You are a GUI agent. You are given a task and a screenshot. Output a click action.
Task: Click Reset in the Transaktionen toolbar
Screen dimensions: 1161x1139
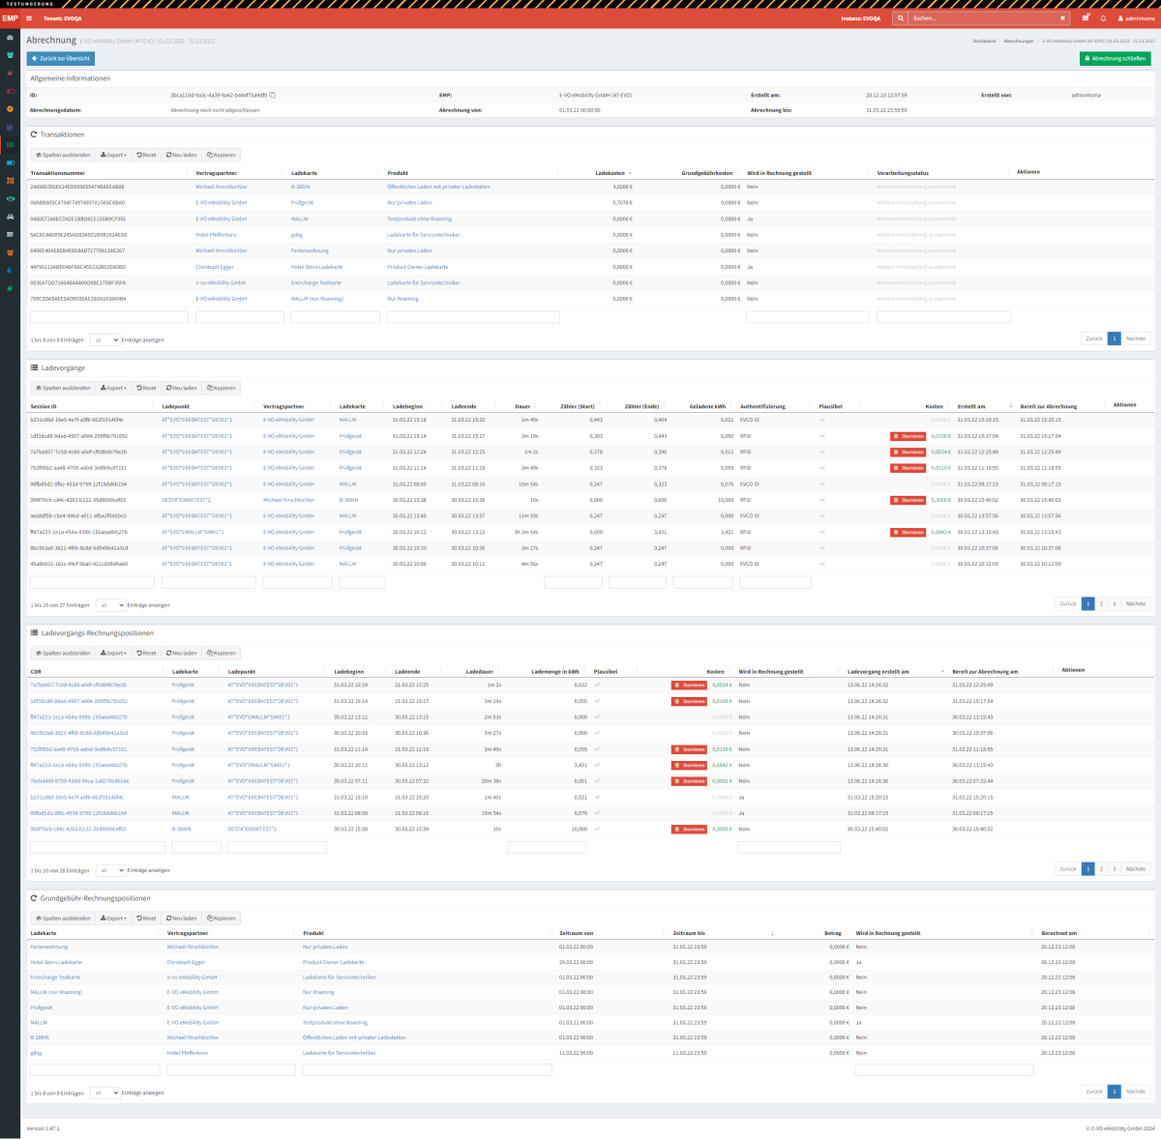click(x=147, y=155)
